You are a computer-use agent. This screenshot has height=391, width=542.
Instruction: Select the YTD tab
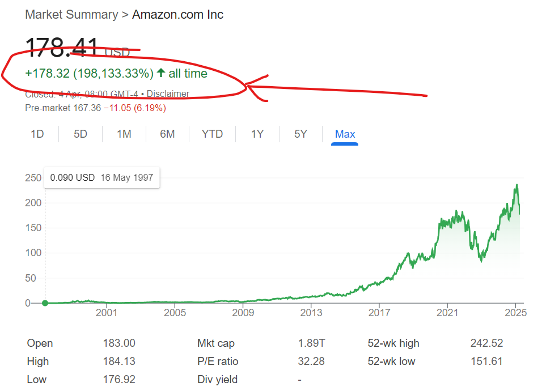[213, 134]
